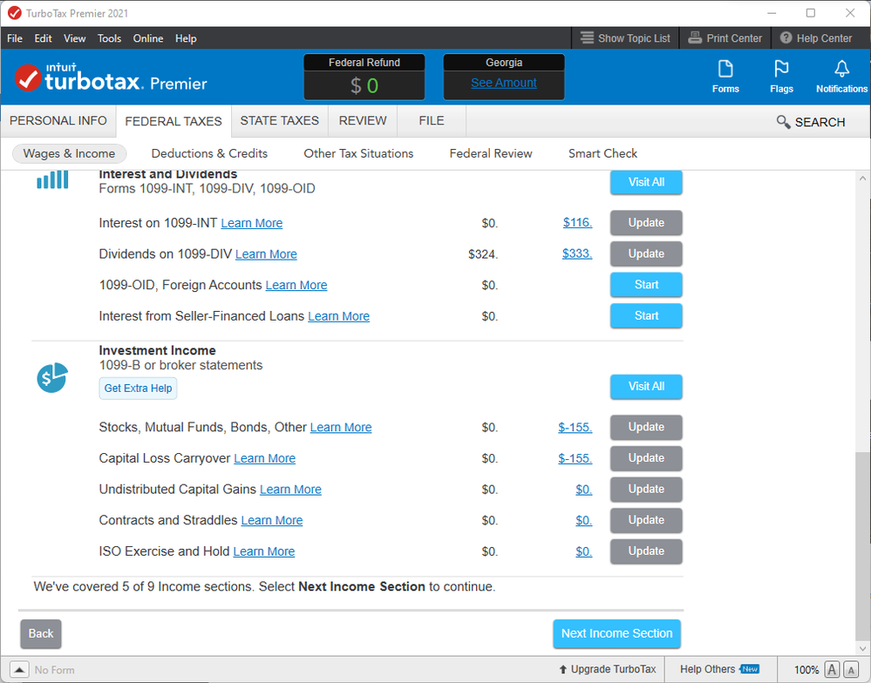The width and height of the screenshot is (871, 683).
Task: Switch to STATE TAXES tab
Action: (x=279, y=121)
